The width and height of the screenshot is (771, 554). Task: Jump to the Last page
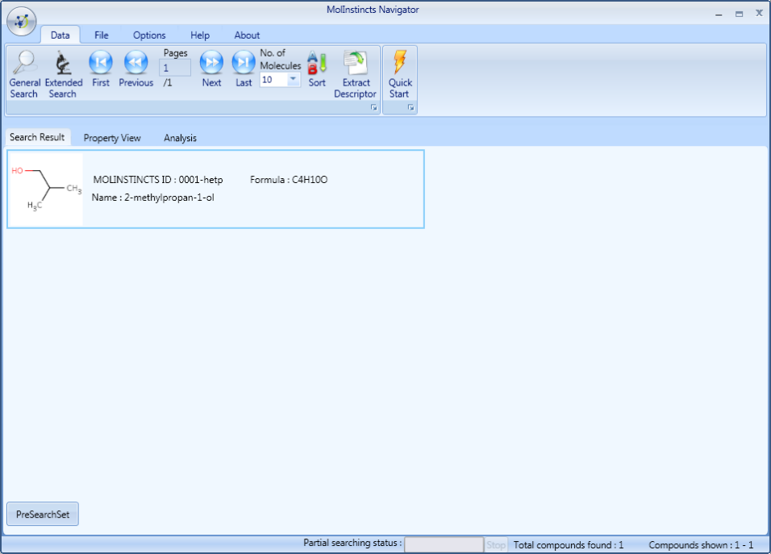(244, 69)
